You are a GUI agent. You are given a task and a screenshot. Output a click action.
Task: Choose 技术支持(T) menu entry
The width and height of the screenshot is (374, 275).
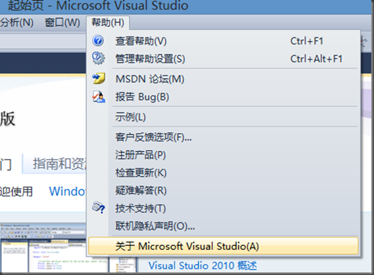point(223,208)
